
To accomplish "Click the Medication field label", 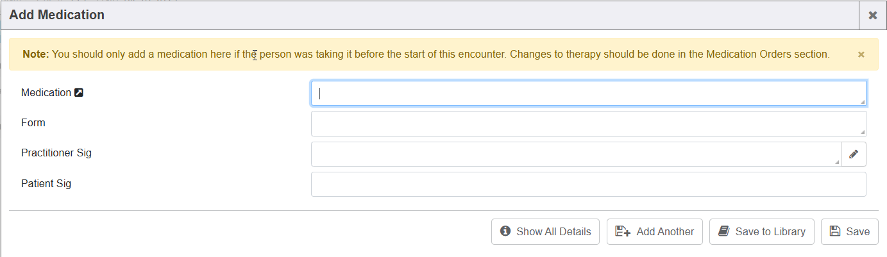I will point(46,93).
